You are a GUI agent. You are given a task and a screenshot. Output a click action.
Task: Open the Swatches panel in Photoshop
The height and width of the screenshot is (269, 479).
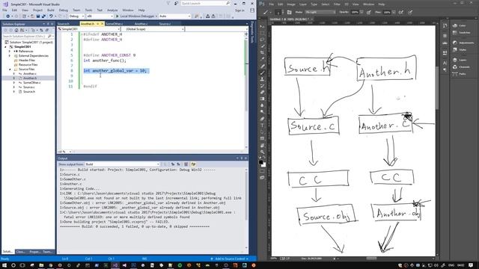point(462,32)
